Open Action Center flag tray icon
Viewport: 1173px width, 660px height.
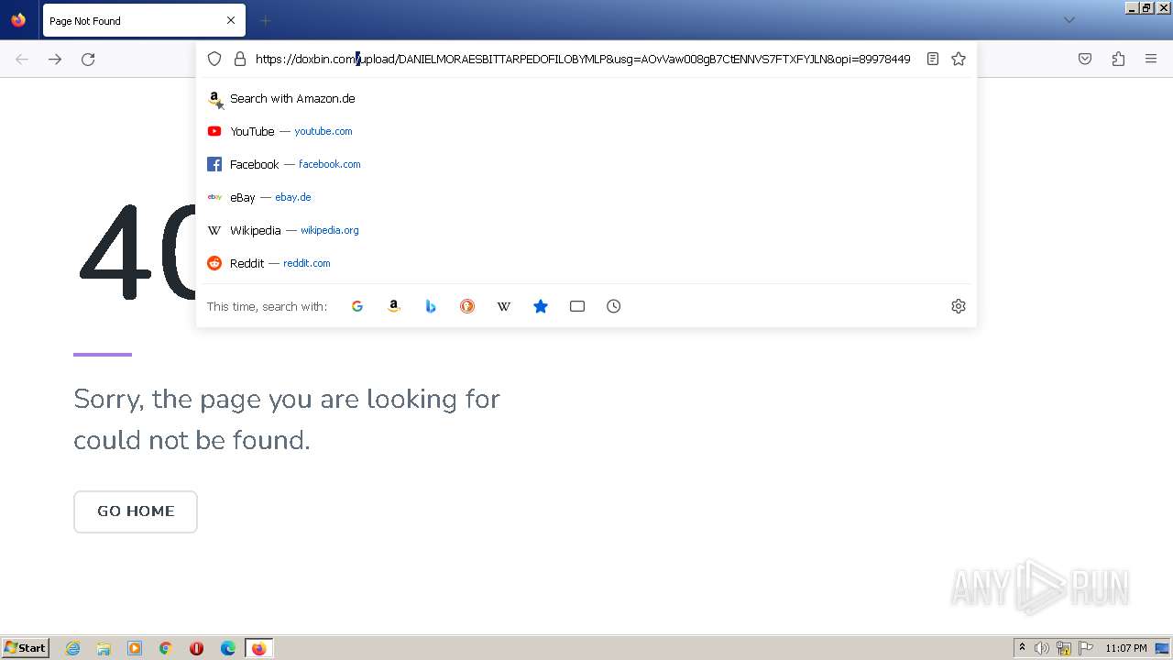(x=1086, y=648)
